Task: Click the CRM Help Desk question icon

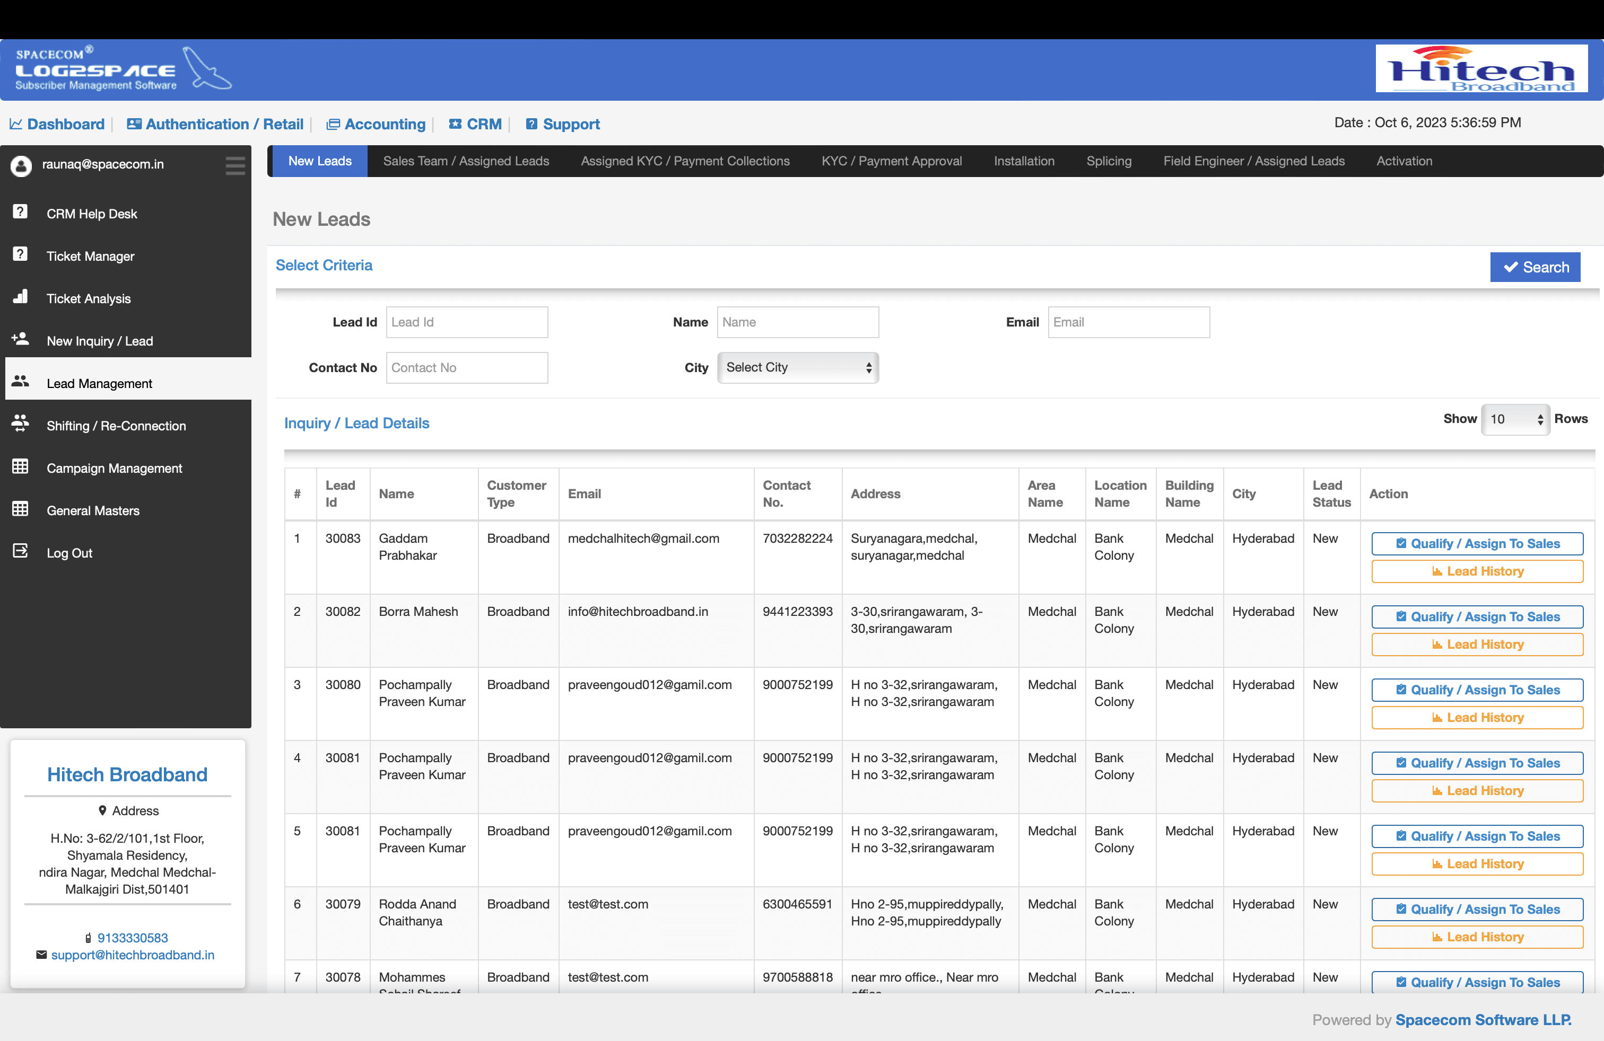Action: coord(20,212)
